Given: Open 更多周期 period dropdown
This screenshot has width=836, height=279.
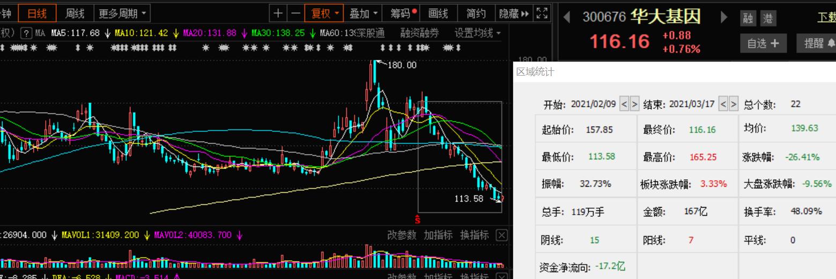Looking at the screenshot, I should click(x=122, y=13).
